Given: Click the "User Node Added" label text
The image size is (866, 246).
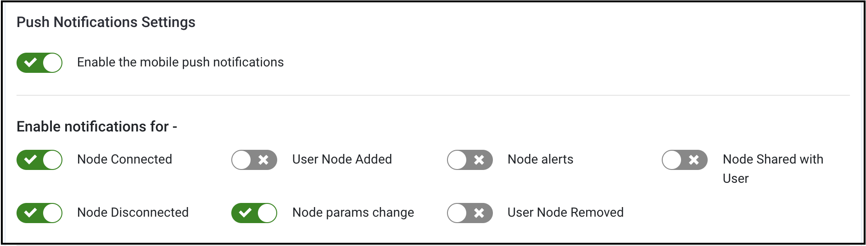Looking at the screenshot, I should (x=342, y=159).
